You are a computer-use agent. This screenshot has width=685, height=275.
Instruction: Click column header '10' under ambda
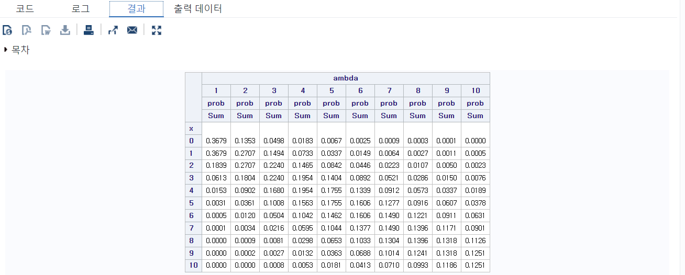tap(476, 90)
